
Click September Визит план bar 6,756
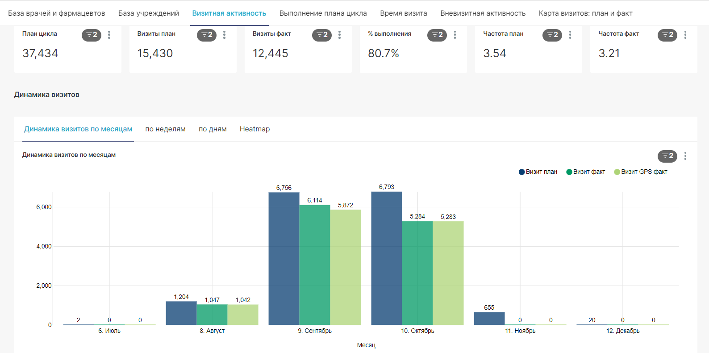click(x=284, y=259)
